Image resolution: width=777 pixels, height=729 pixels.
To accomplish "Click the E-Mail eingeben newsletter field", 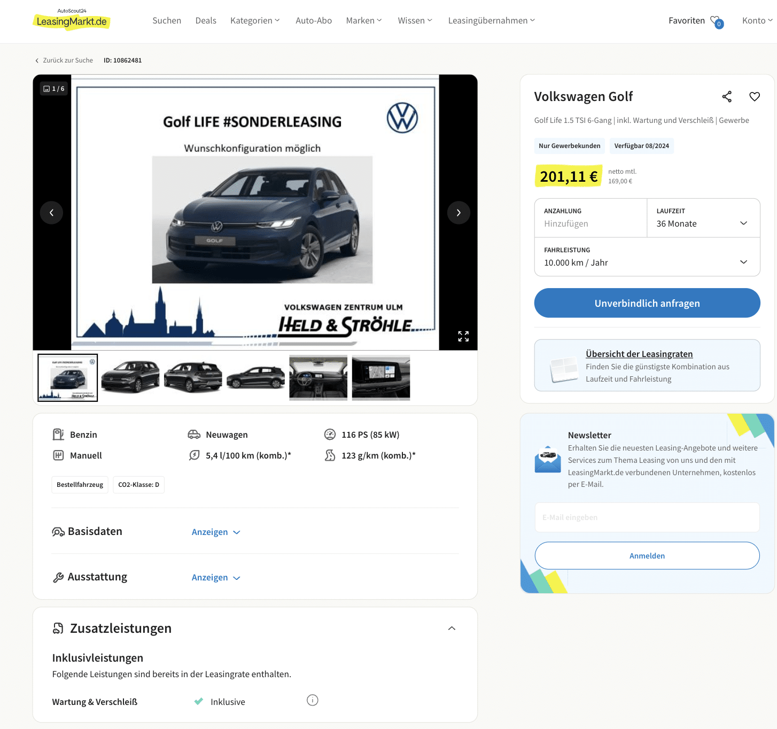I will tap(647, 517).
